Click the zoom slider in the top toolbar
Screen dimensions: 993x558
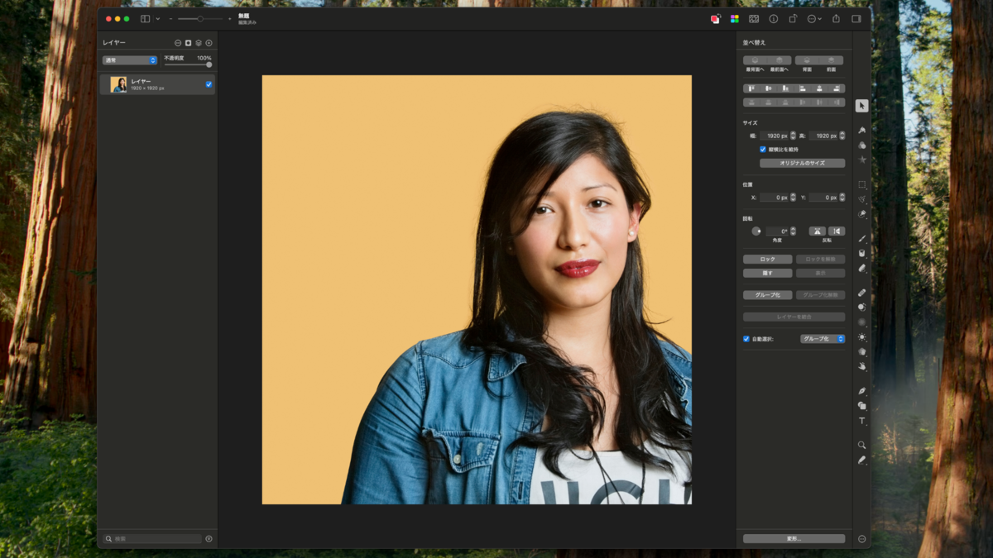point(199,18)
